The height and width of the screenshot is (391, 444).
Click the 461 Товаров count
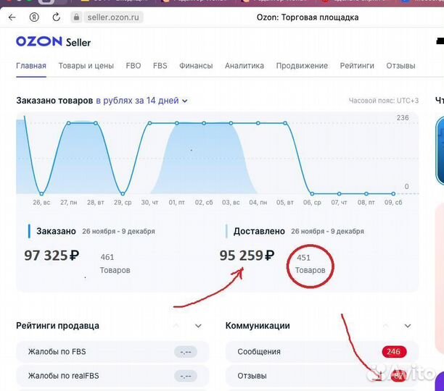click(x=115, y=264)
